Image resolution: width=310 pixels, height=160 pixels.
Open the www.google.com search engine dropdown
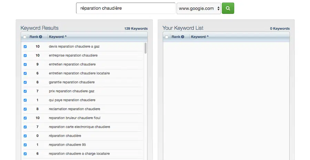pos(198,9)
